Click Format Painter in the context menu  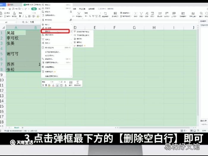pyautogui.click(x=57, y=20)
